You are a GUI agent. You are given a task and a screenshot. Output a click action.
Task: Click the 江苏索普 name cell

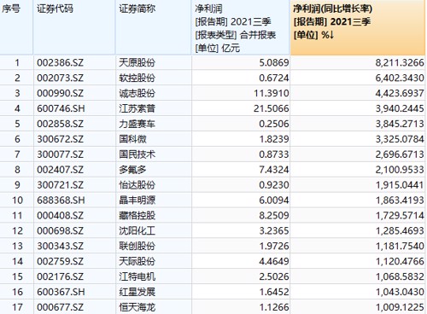[x=137, y=108]
